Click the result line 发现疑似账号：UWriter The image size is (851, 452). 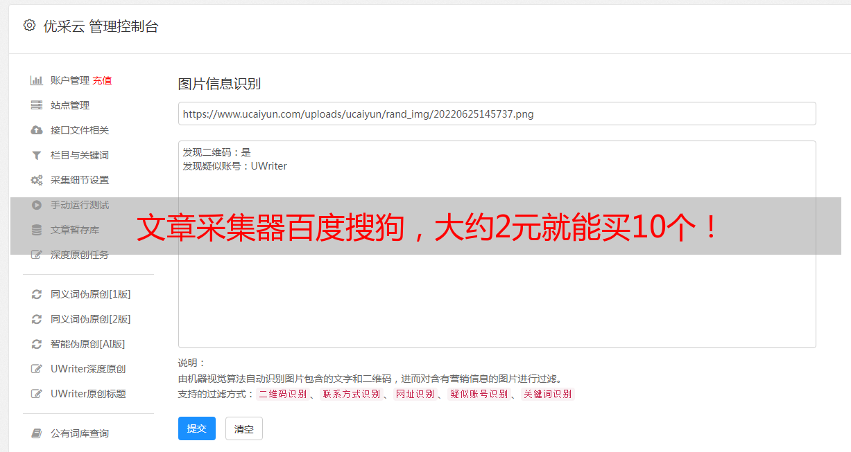234,166
